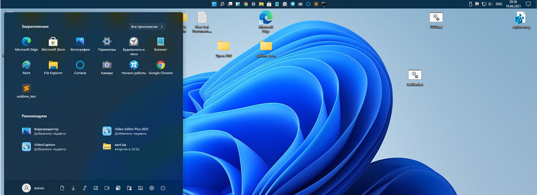Open Sublime Text on the taskbar
The width and height of the screenshot is (537, 195).
coord(316,4)
